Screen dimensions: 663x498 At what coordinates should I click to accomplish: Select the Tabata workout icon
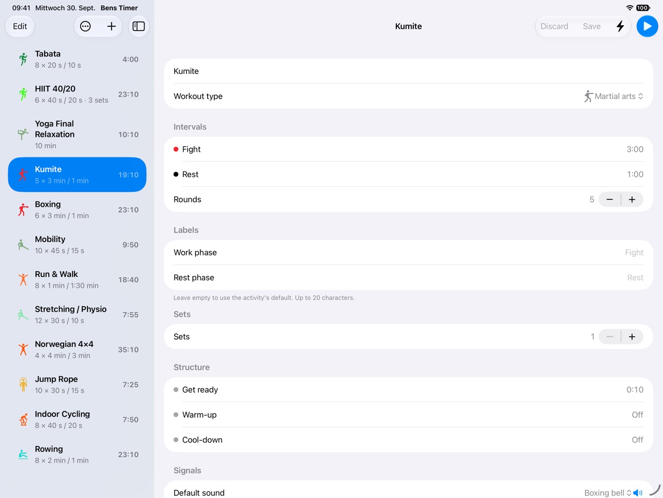pos(23,59)
